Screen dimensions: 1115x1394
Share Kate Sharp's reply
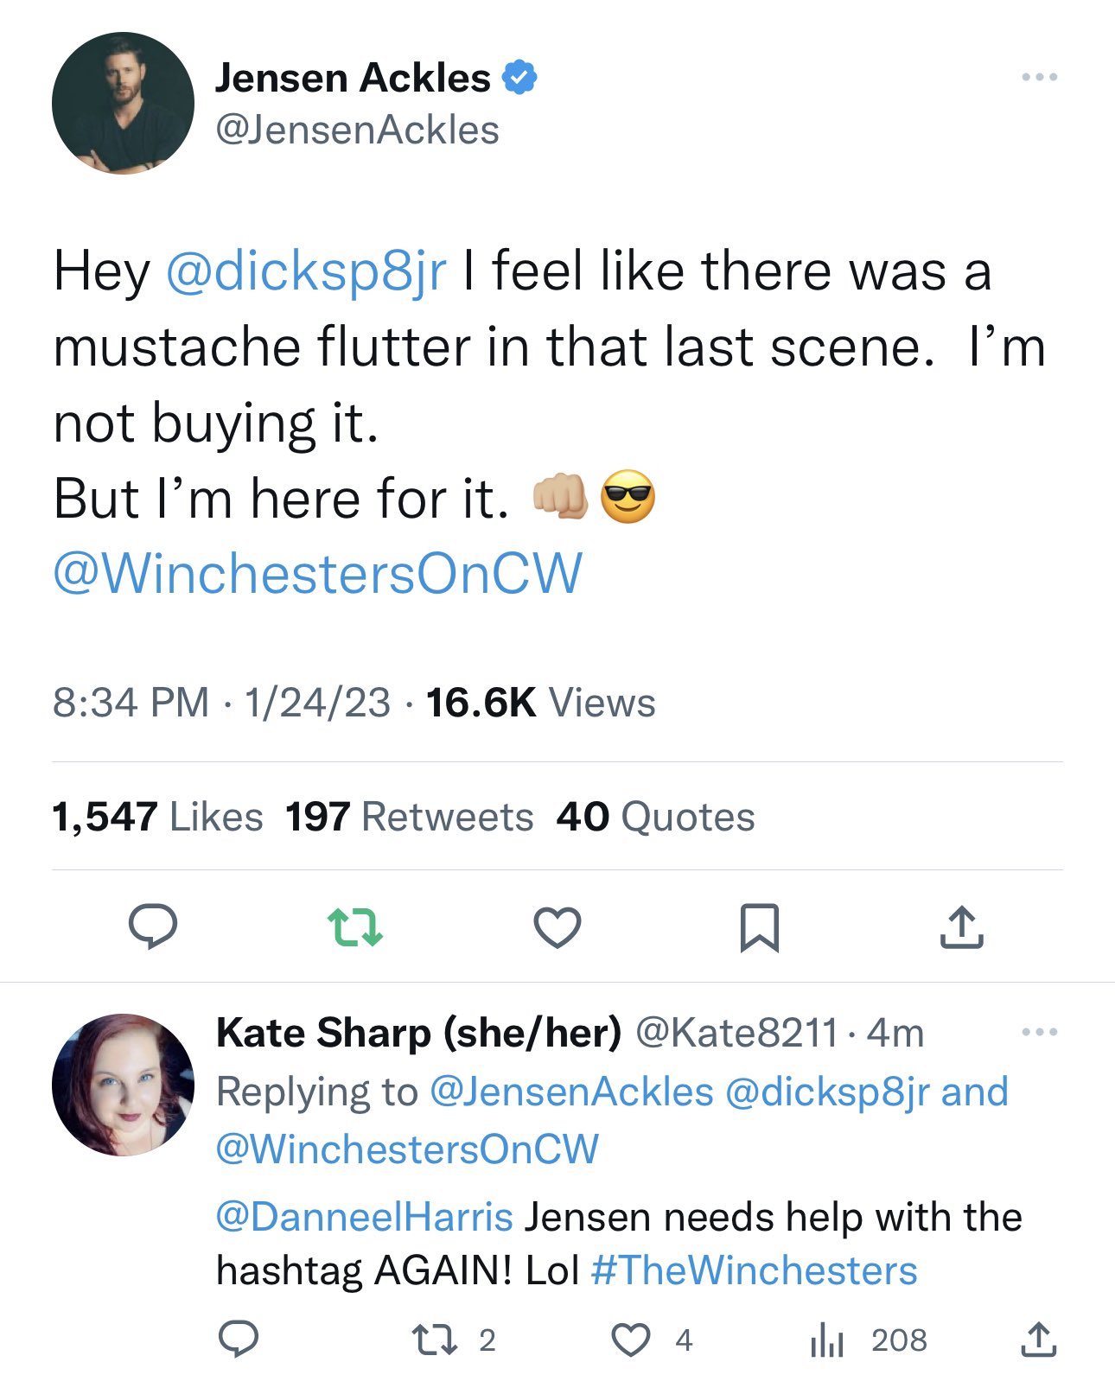click(1038, 1340)
